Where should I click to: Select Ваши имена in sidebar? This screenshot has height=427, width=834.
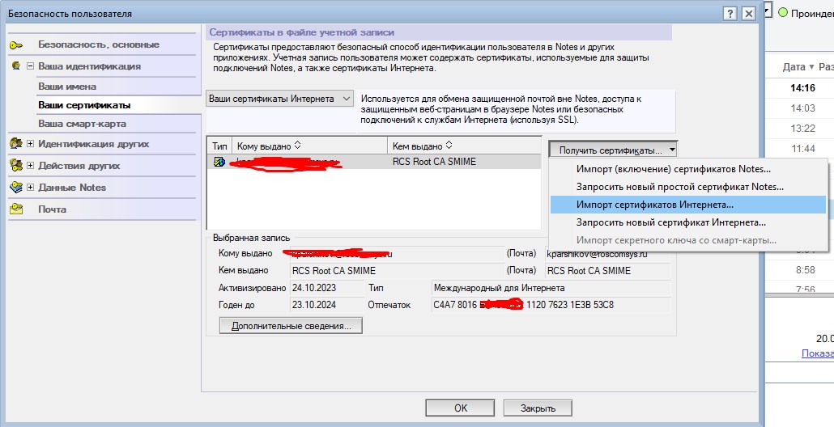point(67,86)
